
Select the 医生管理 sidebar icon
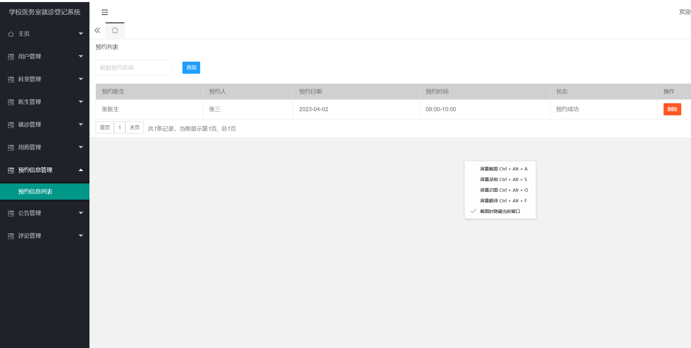click(x=11, y=102)
